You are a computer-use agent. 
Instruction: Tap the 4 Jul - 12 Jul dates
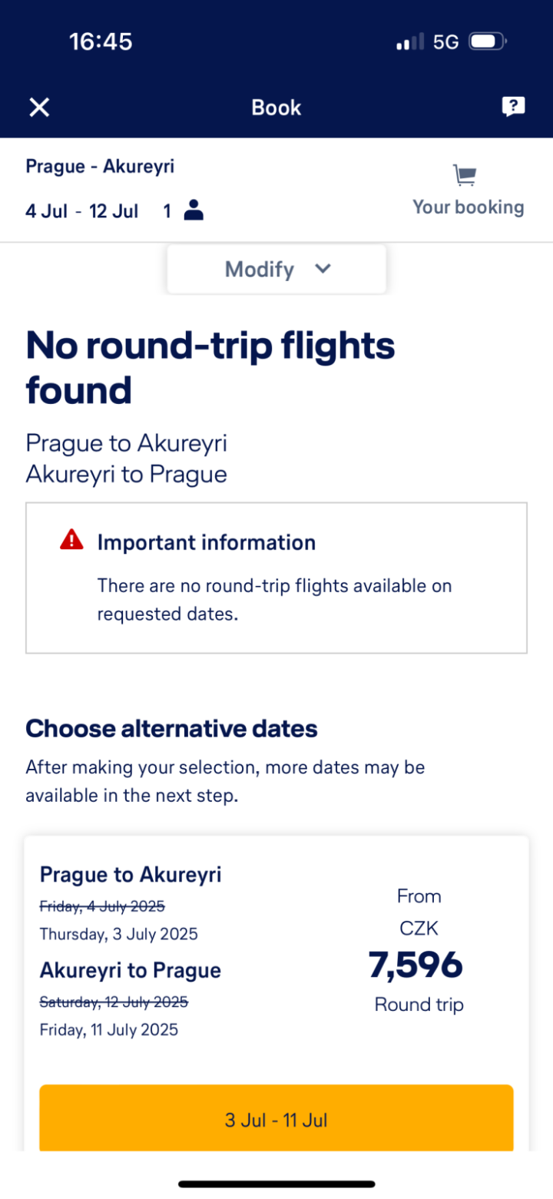pos(81,211)
